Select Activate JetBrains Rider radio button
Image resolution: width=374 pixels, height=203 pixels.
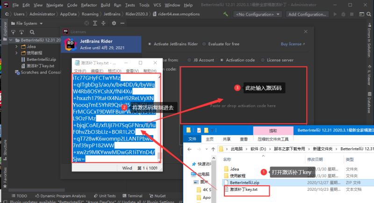point(150,44)
